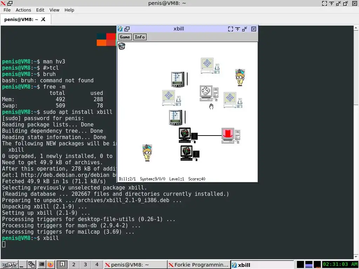The width and height of the screenshot is (359, 269).
Task: Switch to workspace 2
Action: 74,264
